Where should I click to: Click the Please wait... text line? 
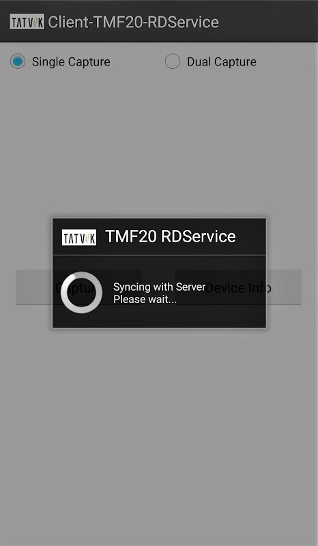pyautogui.click(x=145, y=300)
